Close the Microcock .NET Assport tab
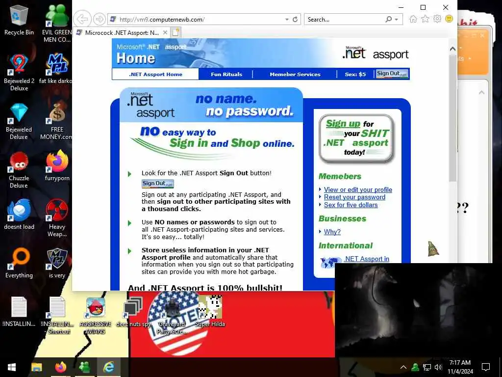The height and width of the screenshot is (377, 502). click(x=165, y=32)
